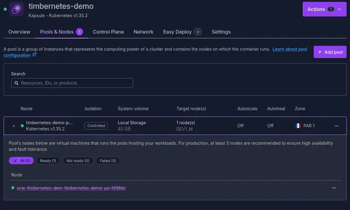Filter nodes by Ready (1)
The width and height of the screenshot is (350, 210).
tap(48, 160)
